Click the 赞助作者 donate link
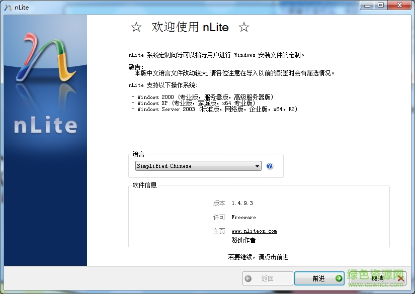The image size is (415, 294). (243, 240)
